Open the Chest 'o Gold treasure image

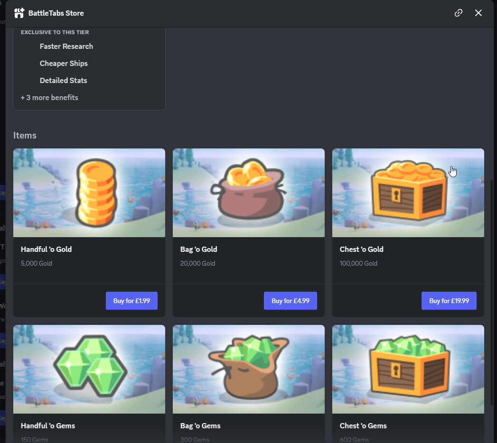408,193
